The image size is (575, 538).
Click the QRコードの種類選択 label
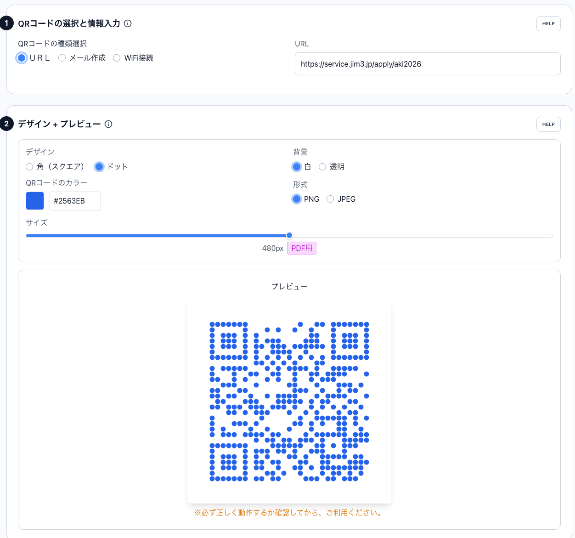[52, 44]
